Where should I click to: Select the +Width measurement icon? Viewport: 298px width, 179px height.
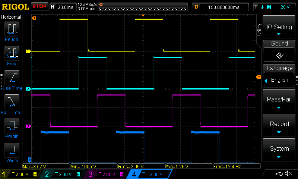[x=12, y=126]
